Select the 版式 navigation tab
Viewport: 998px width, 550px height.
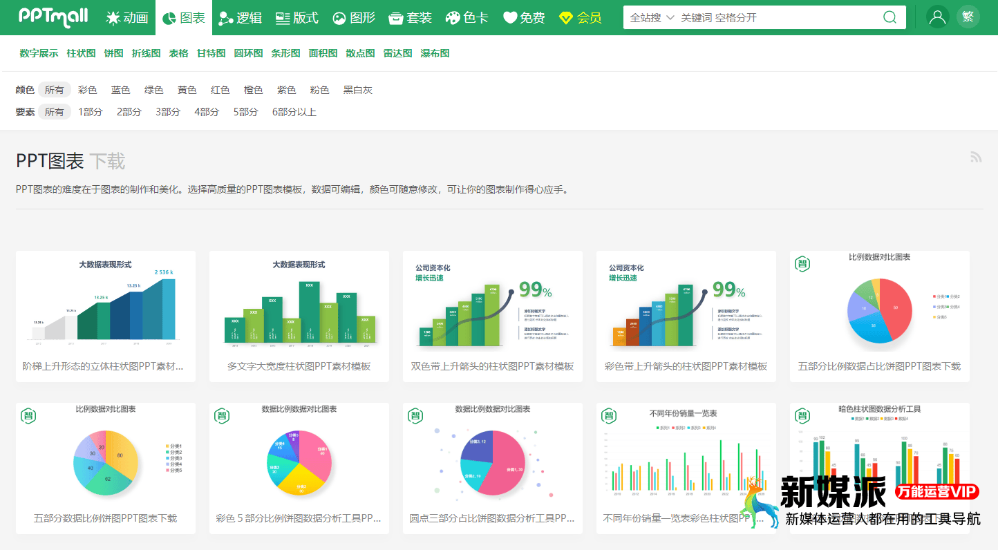click(297, 18)
